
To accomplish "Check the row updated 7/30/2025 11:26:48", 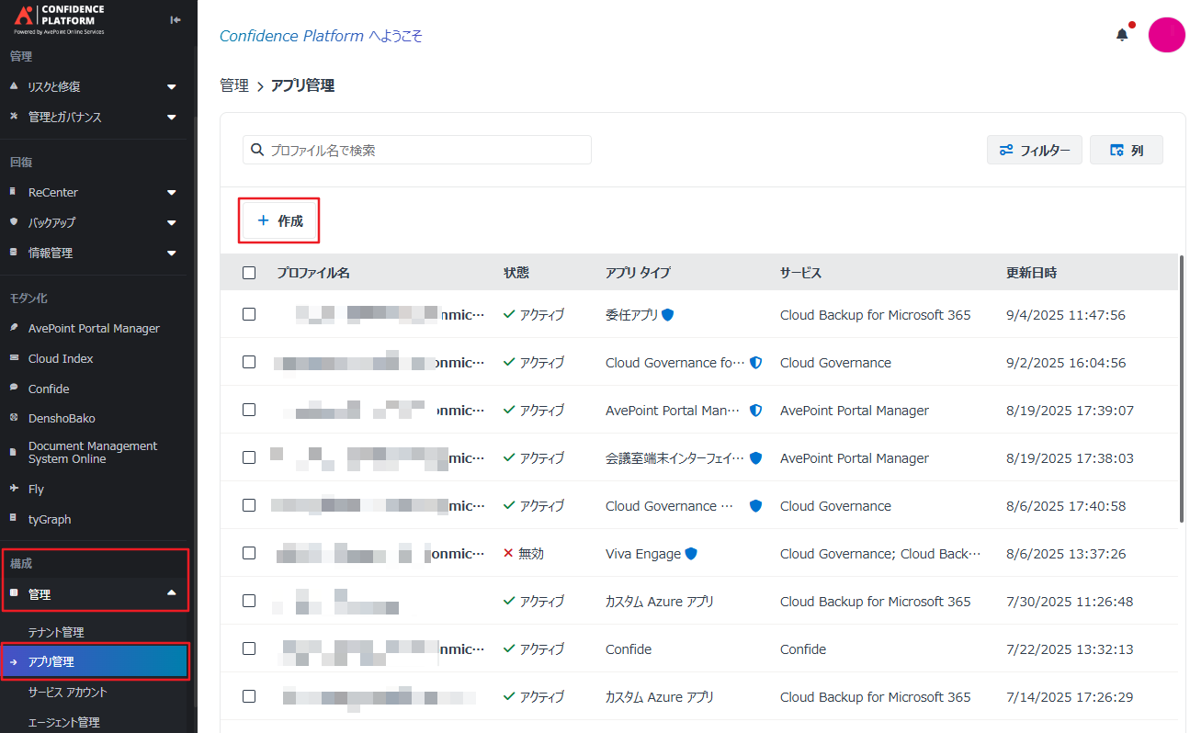I will coord(249,601).
